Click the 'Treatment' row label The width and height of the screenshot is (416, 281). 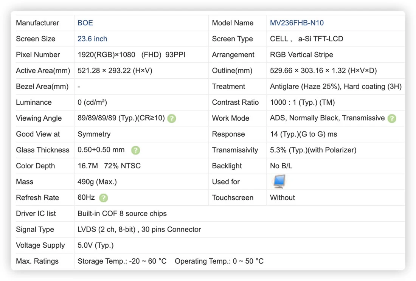tap(228, 87)
